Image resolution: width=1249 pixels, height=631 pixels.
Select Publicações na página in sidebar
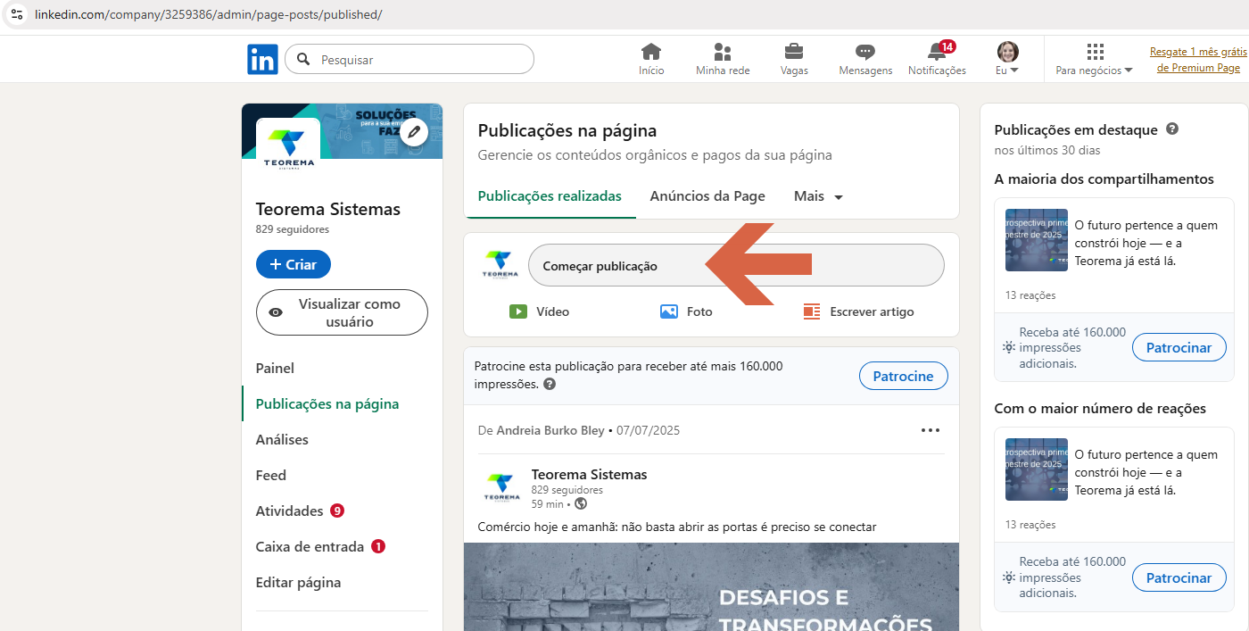click(x=327, y=403)
